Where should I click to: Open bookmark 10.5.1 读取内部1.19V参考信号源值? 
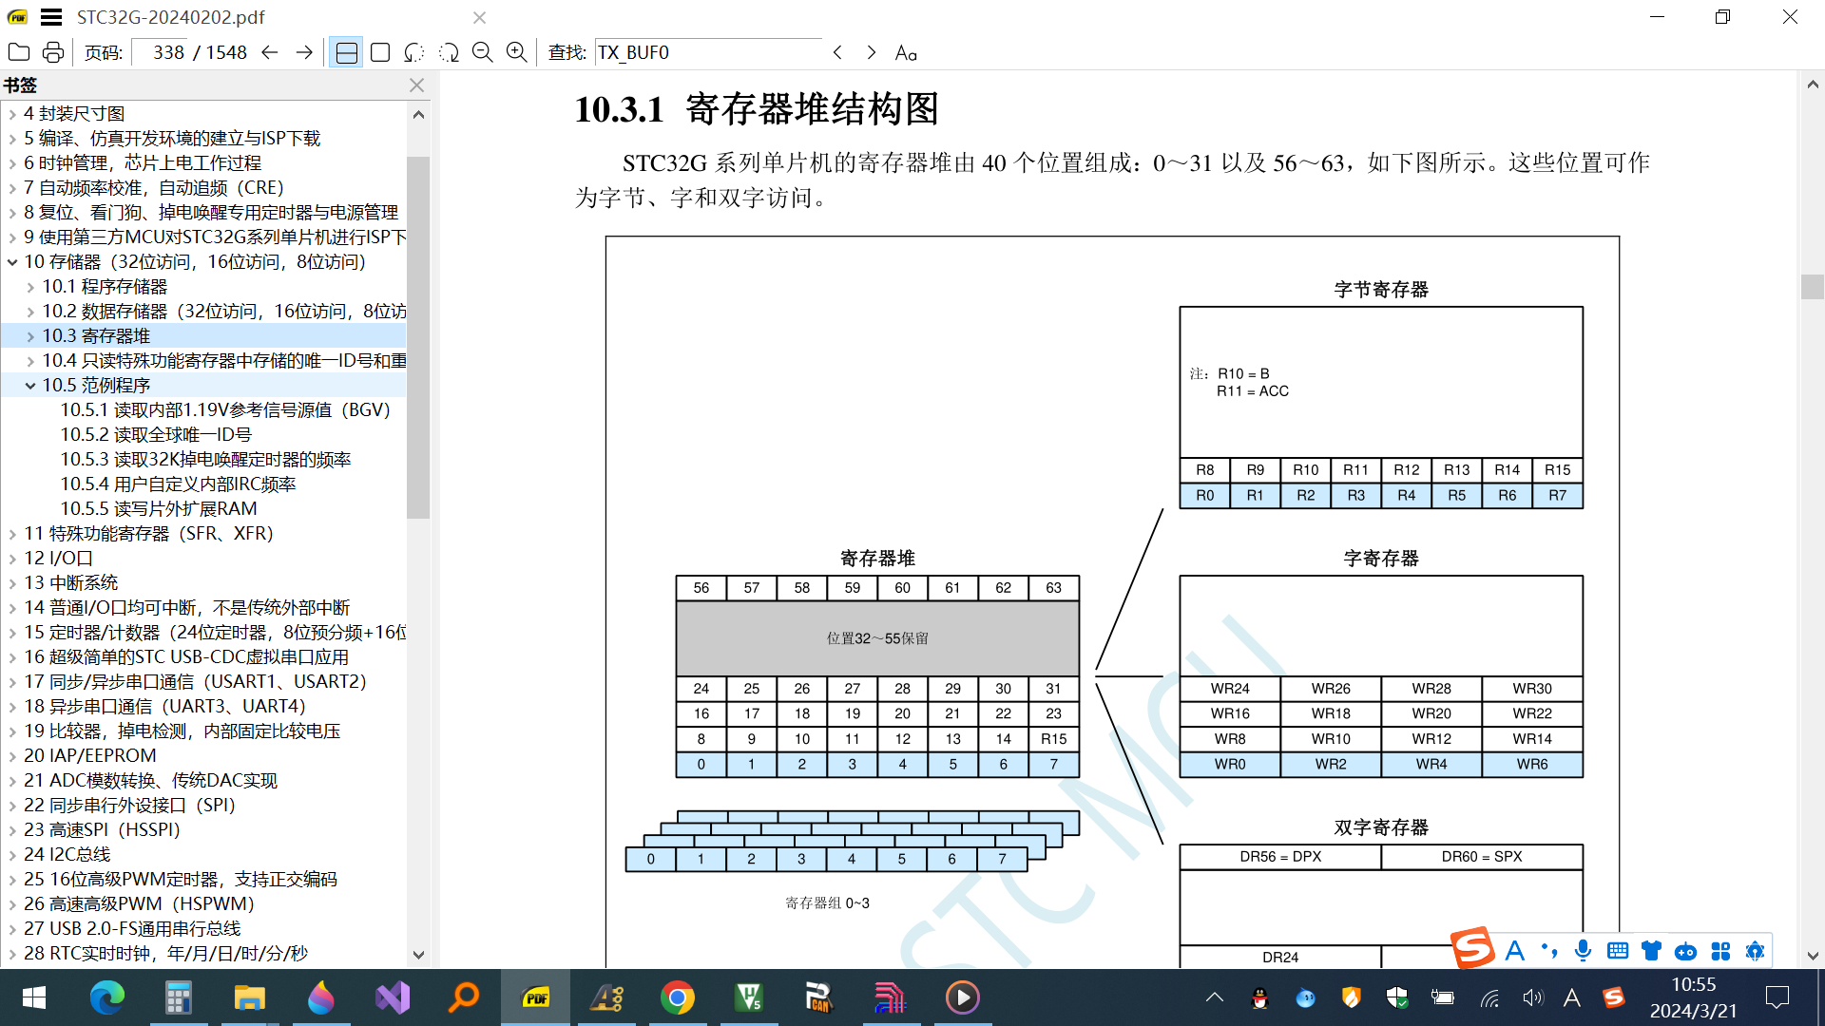tap(225, 410)
